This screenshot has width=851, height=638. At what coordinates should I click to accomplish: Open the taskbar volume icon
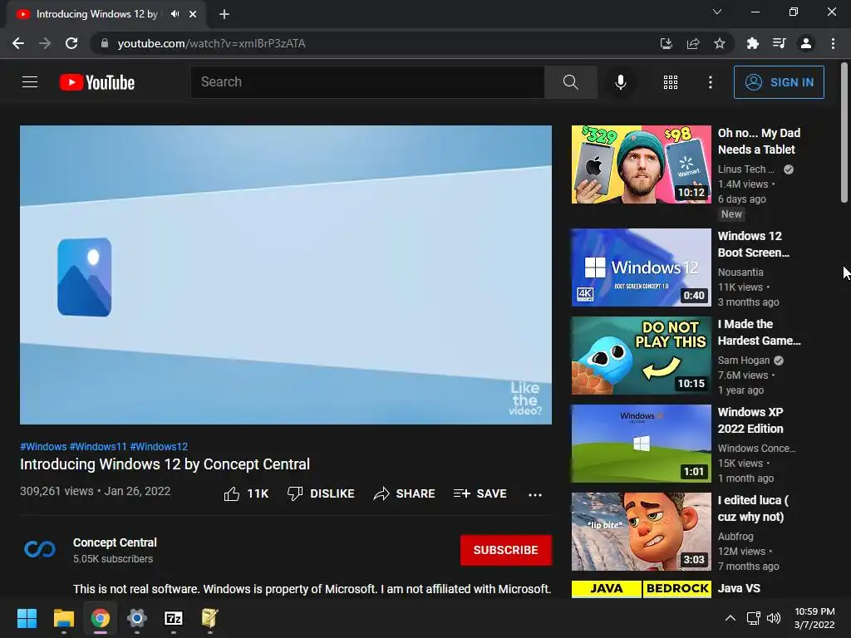pos(774,618)
